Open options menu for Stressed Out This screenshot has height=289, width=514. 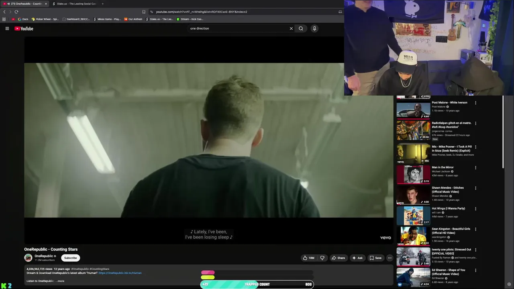click(x=475, y=250)
